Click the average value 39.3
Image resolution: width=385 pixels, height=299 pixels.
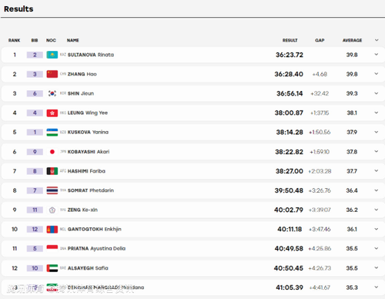tap(352, 93)
